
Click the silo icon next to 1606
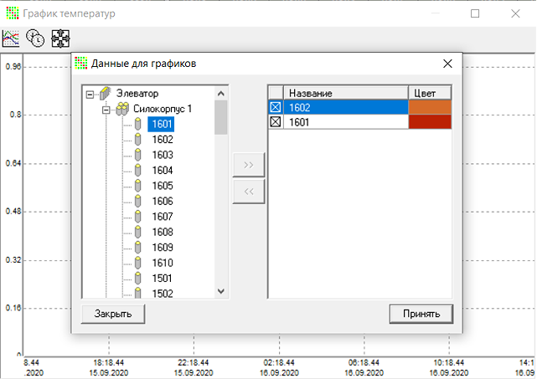click(x=138, y=201)
